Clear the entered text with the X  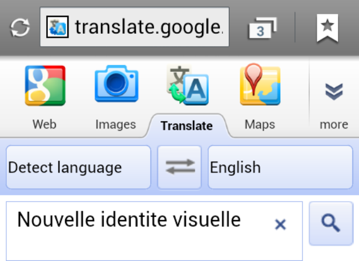[x=280, y=224]
